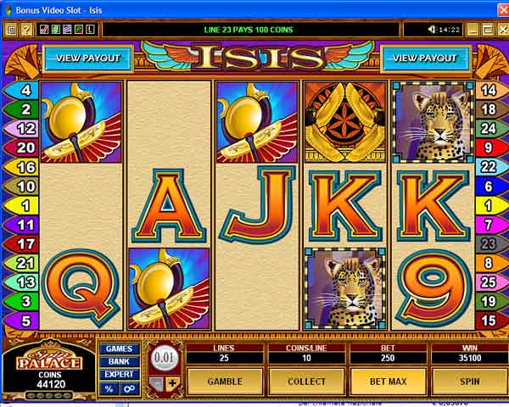Switch to Expert mode
Image resolution: width=509 pixels, height=407 pixels.
tap(119, 374)
